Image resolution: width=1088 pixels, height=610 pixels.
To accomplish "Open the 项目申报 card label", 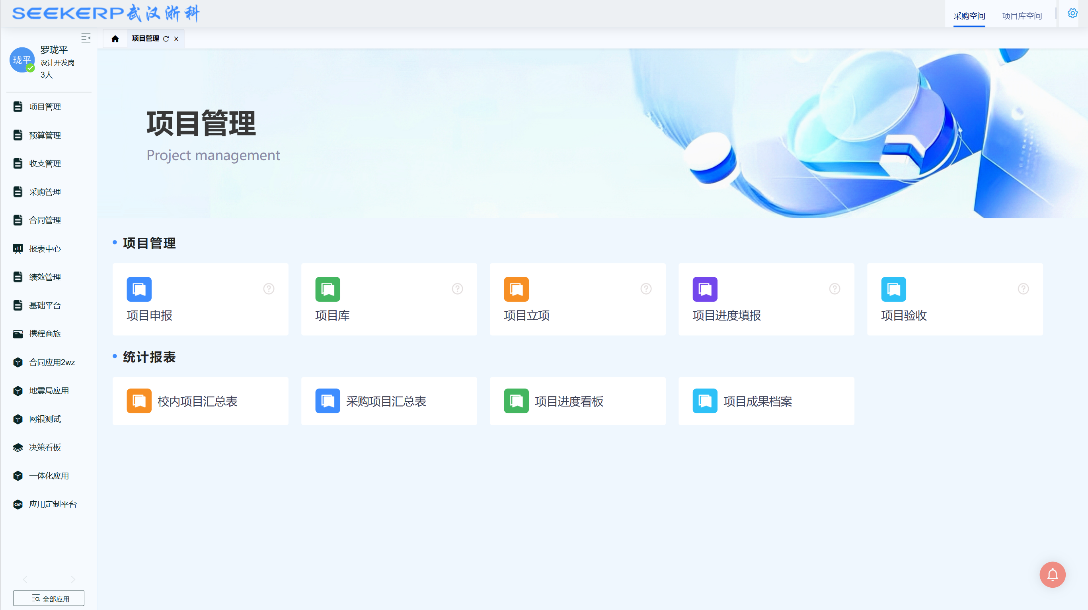I will coord(150,315).
